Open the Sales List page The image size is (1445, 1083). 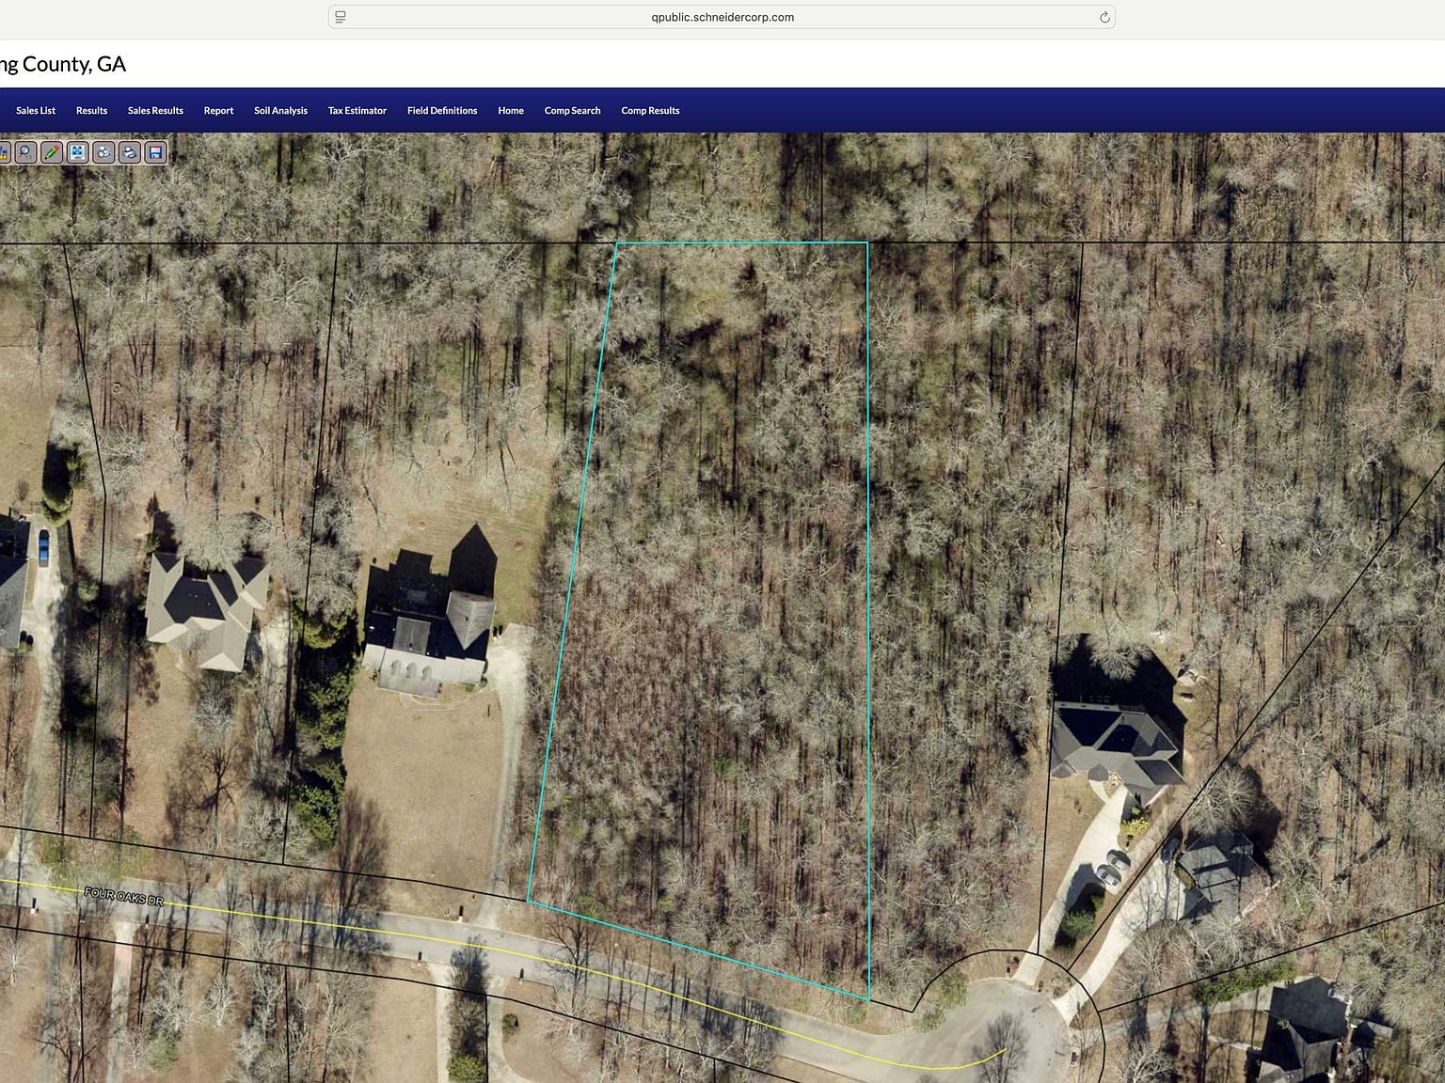point(35,110)
